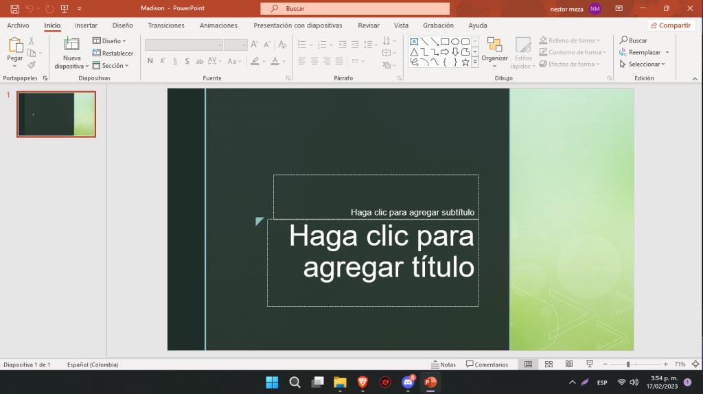Click Buscar in Edición group
Screen dimensions: 703x394
click(633, 40)
